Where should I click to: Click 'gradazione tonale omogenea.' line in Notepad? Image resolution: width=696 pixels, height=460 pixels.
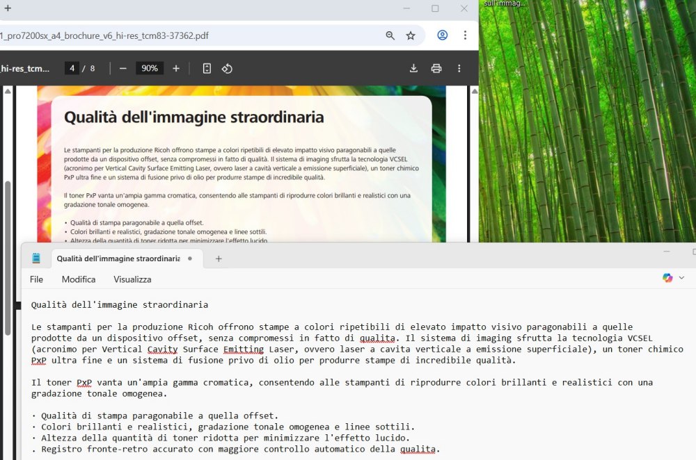pos(99,393)
